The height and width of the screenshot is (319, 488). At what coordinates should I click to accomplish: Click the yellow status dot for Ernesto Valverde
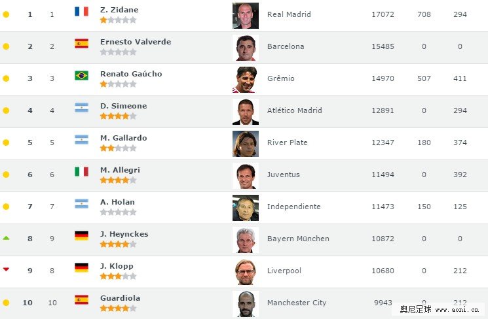click(x=6, y=46)
